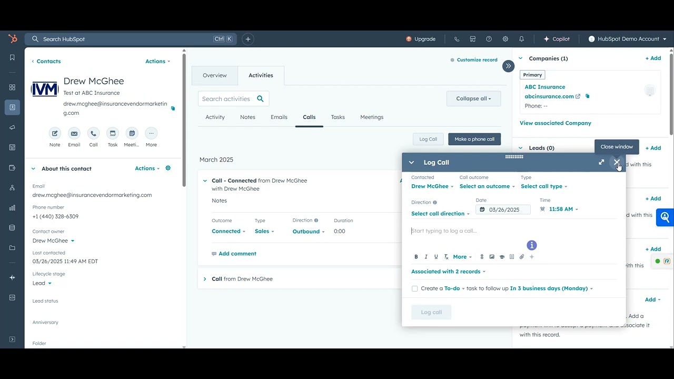Open the 11:58 AM time dropdown

tap(563, 209)
